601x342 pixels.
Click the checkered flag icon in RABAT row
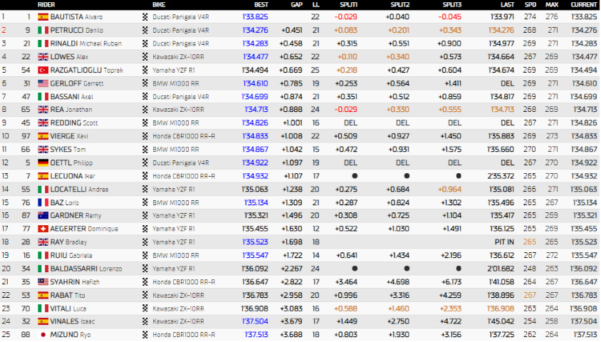(145, 295)
